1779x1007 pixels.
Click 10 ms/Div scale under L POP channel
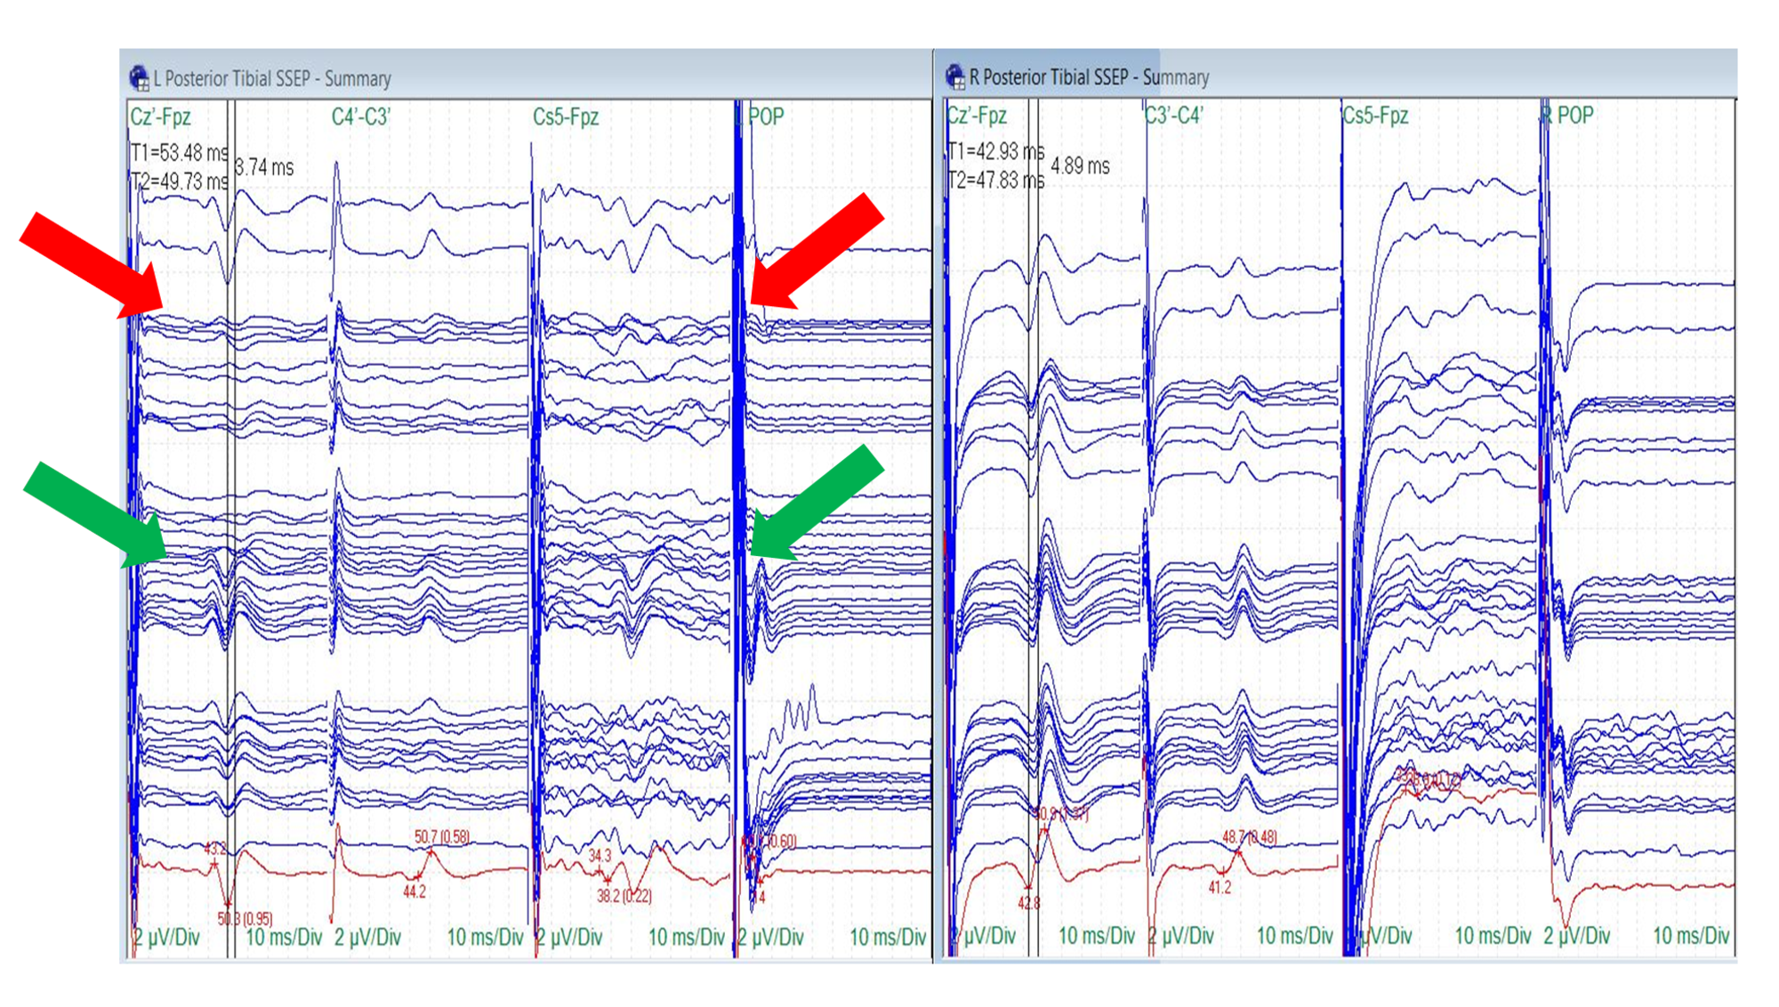click(888, 938)
